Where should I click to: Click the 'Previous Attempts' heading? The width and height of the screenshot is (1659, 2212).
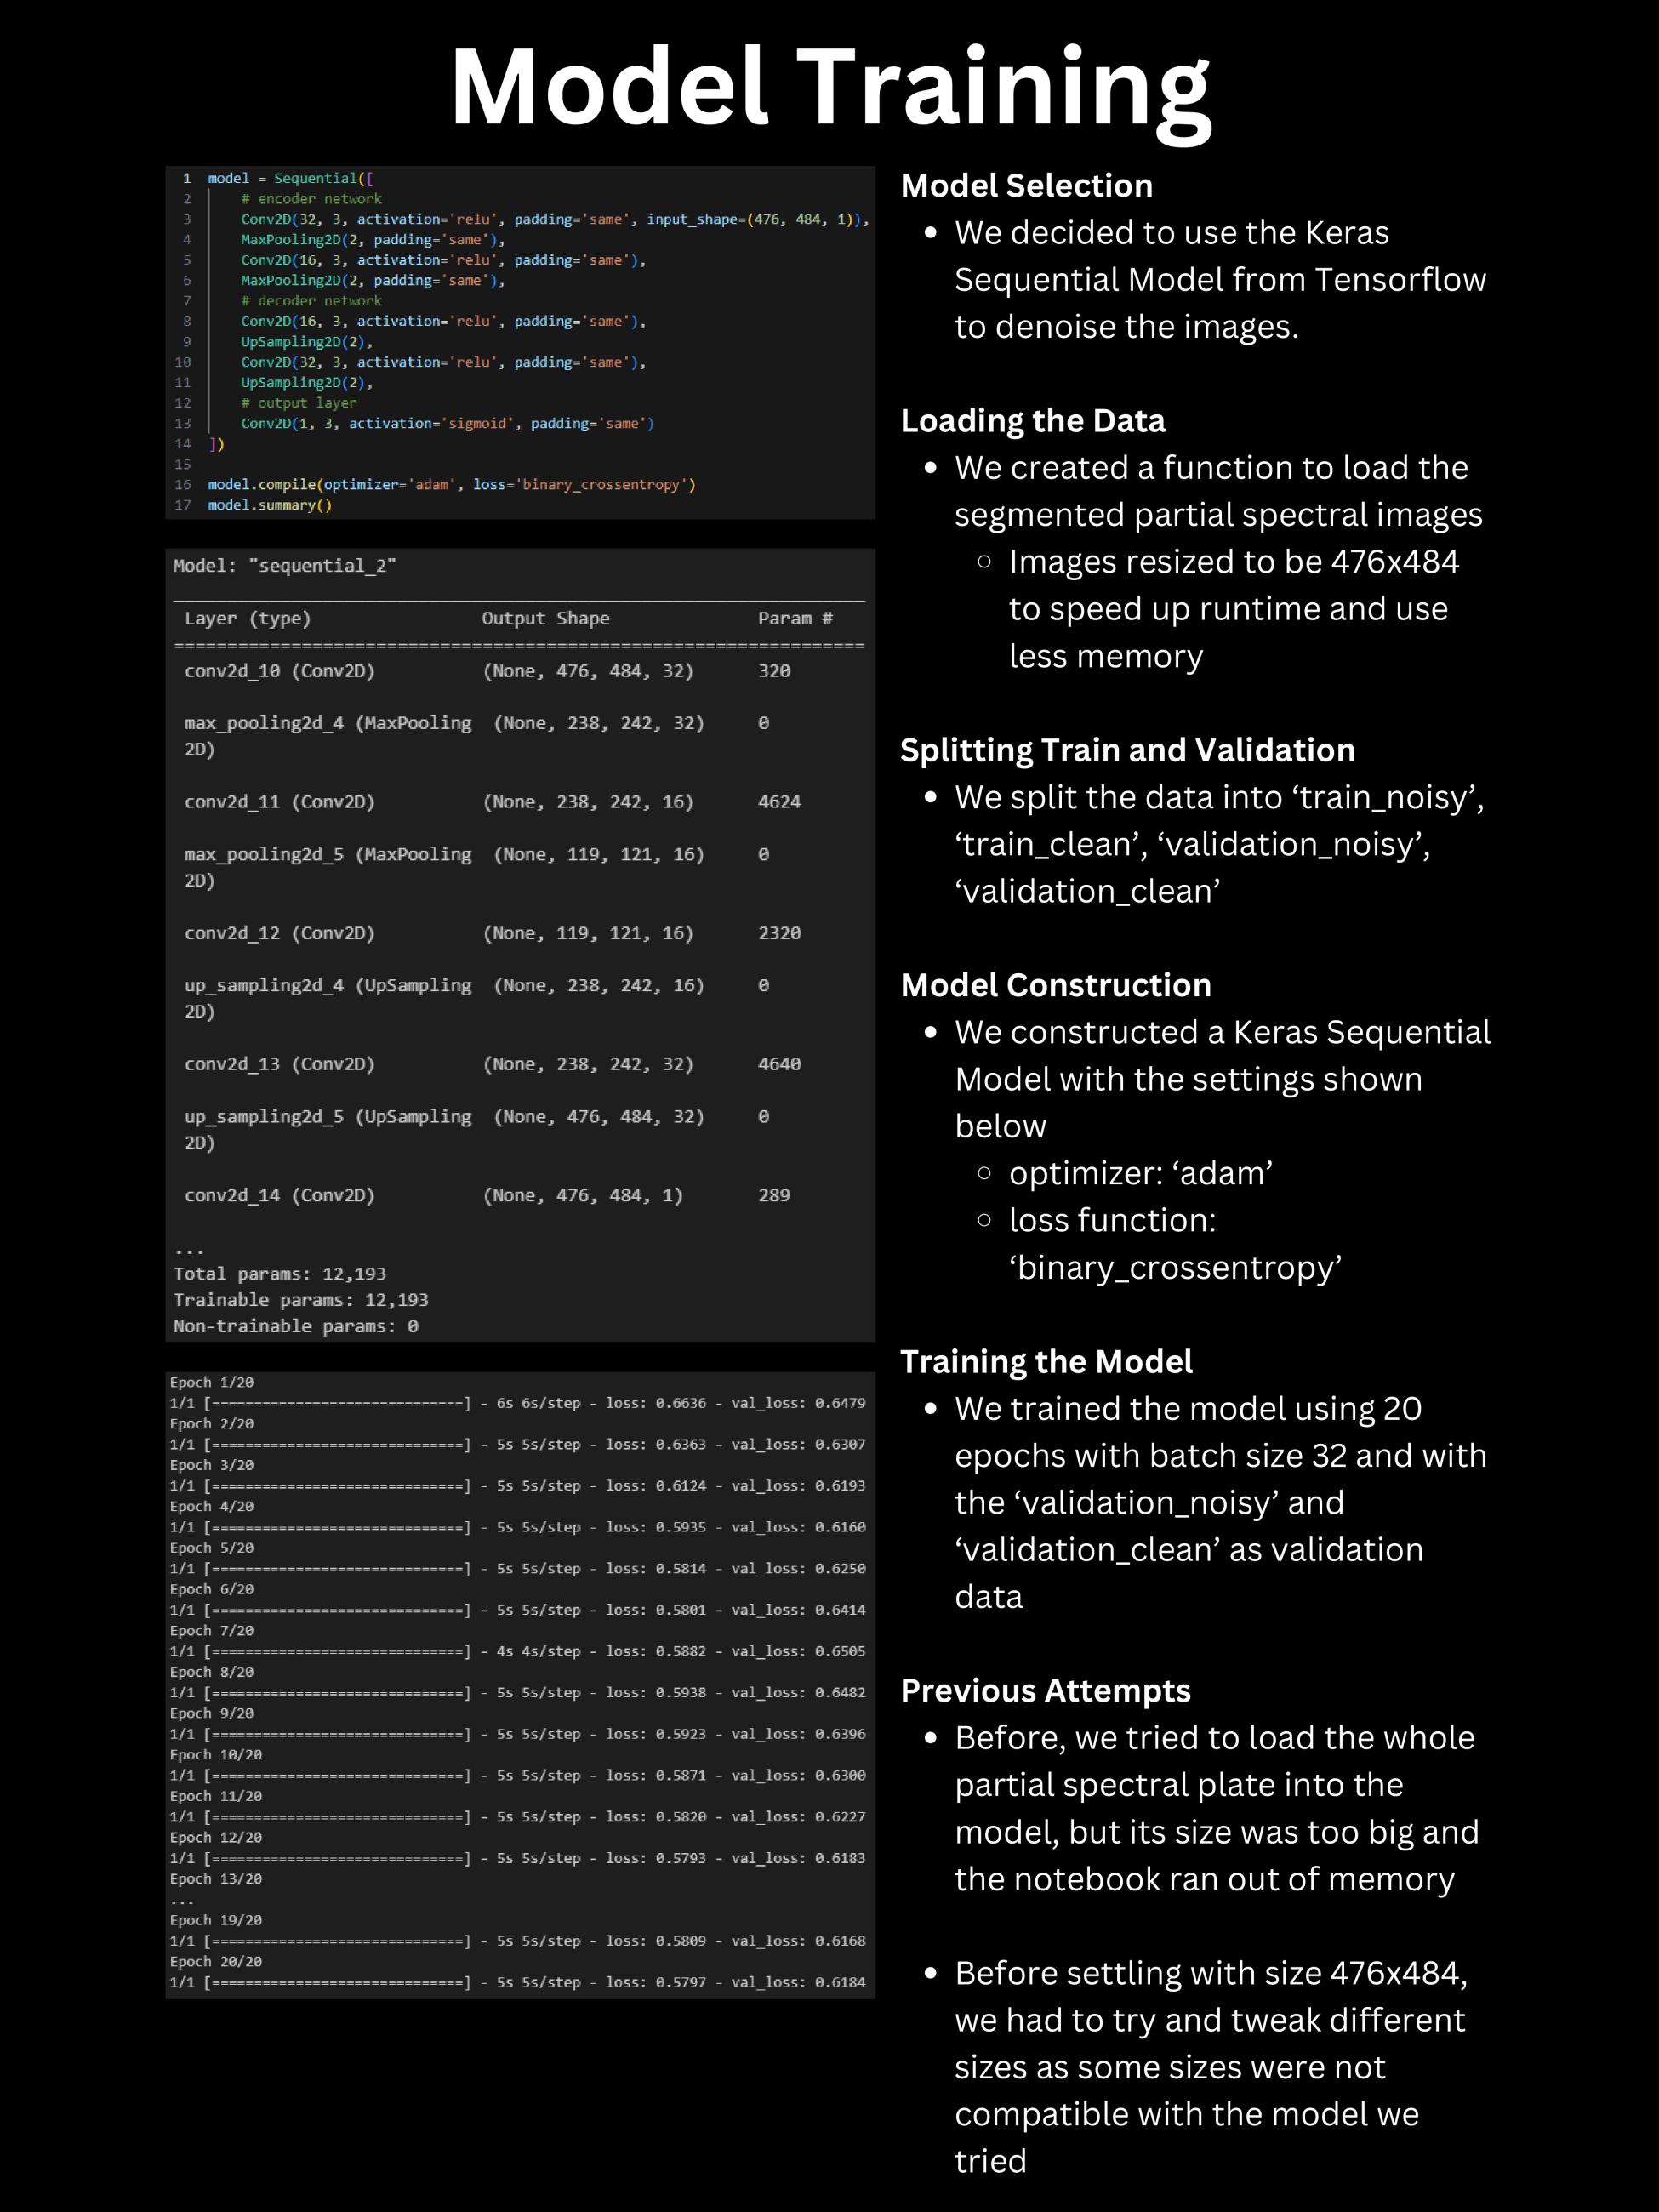(x=1045, y=1690)
